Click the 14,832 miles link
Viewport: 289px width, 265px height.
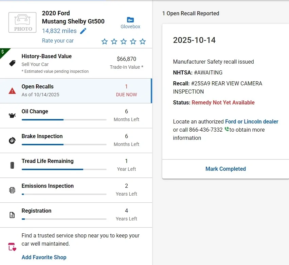point(59,31)
